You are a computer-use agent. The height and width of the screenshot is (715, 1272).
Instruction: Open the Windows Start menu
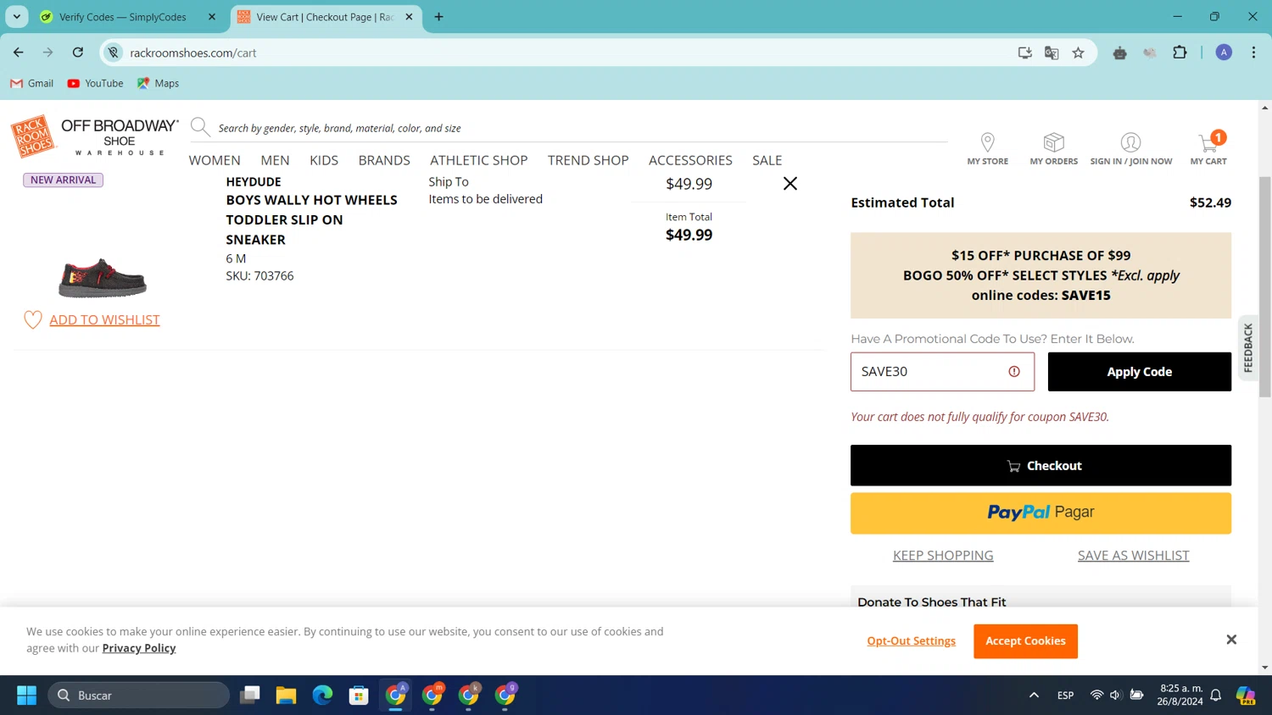[26, 696]
